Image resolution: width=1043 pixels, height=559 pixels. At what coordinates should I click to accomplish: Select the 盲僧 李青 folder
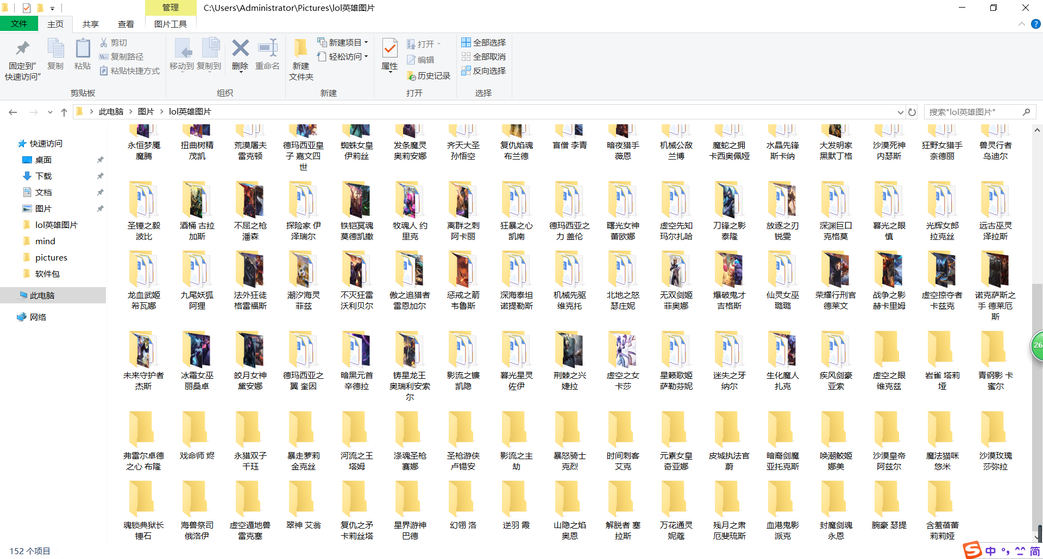(x=570, y=138)
